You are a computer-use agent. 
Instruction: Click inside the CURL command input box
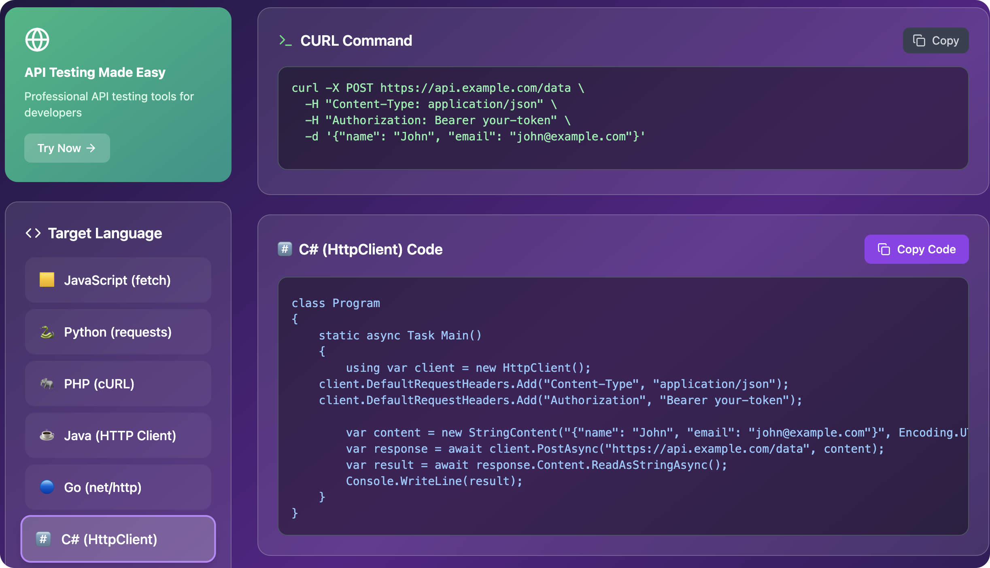622,118
